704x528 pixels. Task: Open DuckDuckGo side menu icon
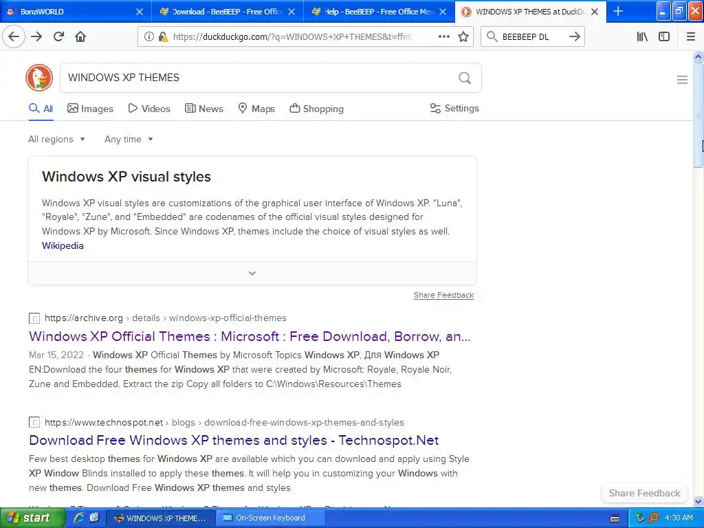coord(682,80)
